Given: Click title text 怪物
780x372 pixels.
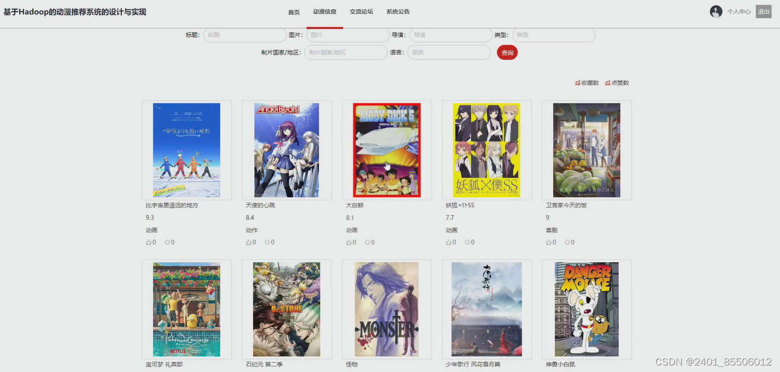Looking at the screenshot, I should click(352, 364).
